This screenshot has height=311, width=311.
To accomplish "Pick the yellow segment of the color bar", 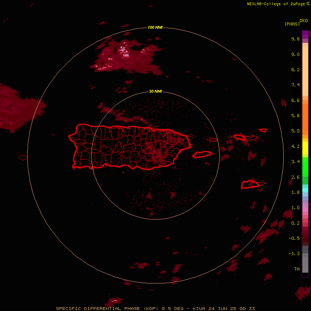I will click(305, 148).
